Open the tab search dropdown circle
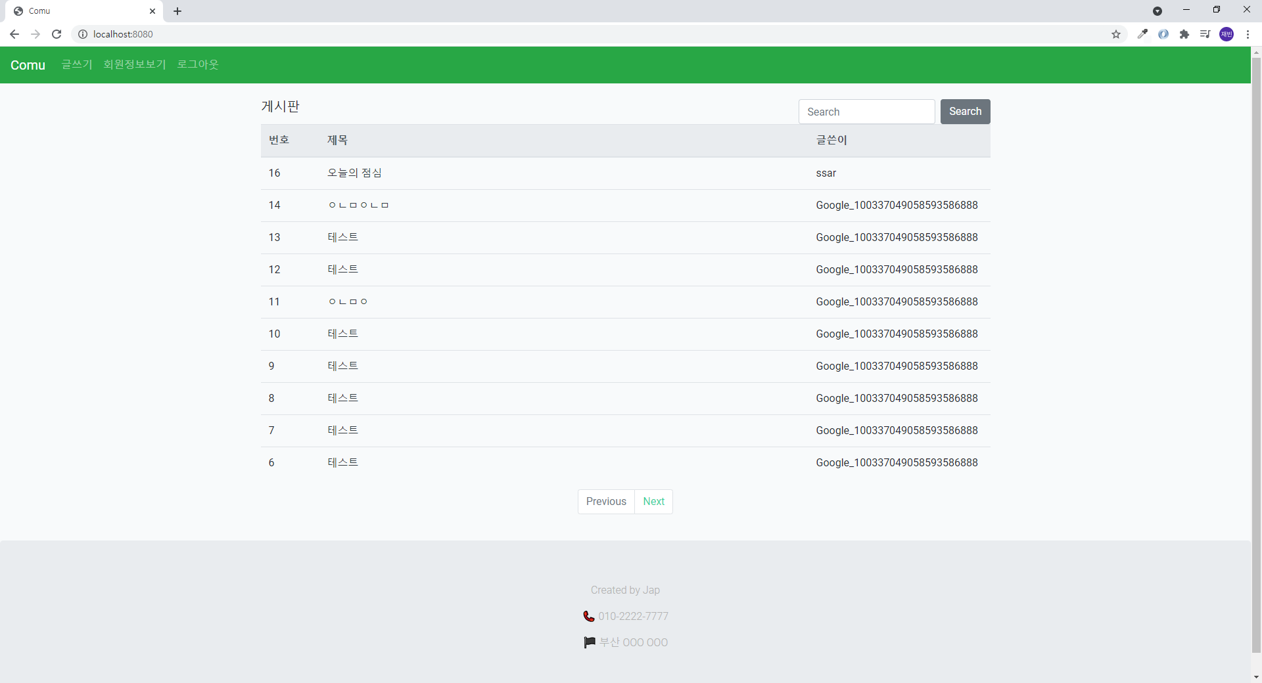 (x=1157, y=11)
